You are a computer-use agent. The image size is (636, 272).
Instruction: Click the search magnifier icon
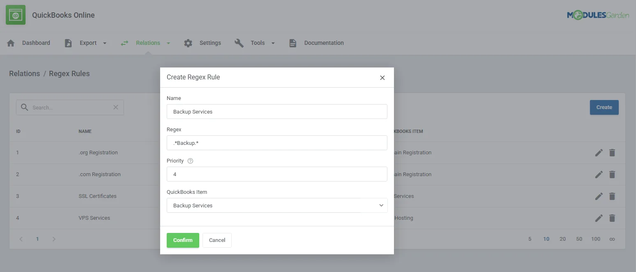click(25, 107)
